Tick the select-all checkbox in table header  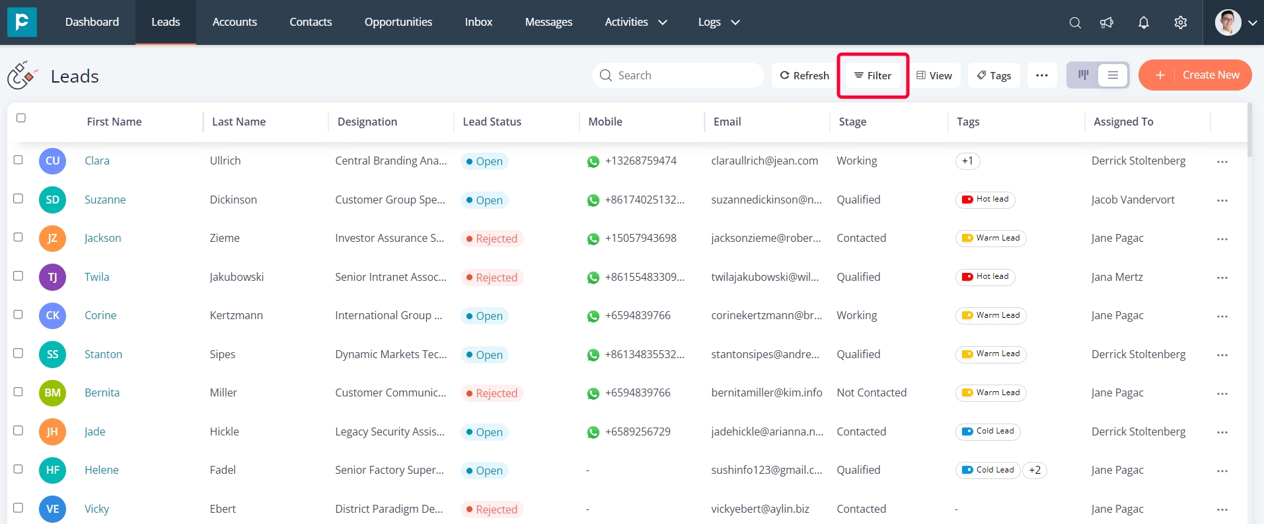(21, 118)
